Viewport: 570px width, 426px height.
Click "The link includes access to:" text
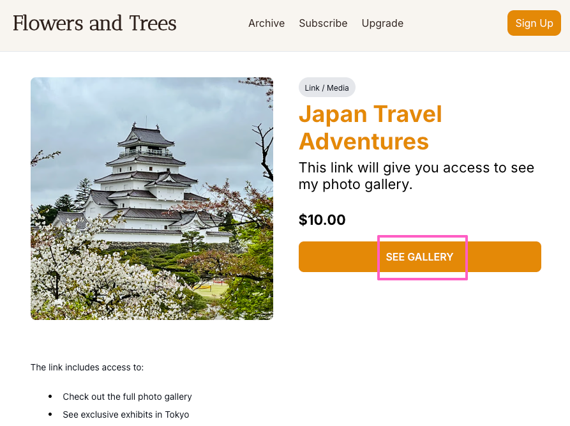click(x=87, y=367)
